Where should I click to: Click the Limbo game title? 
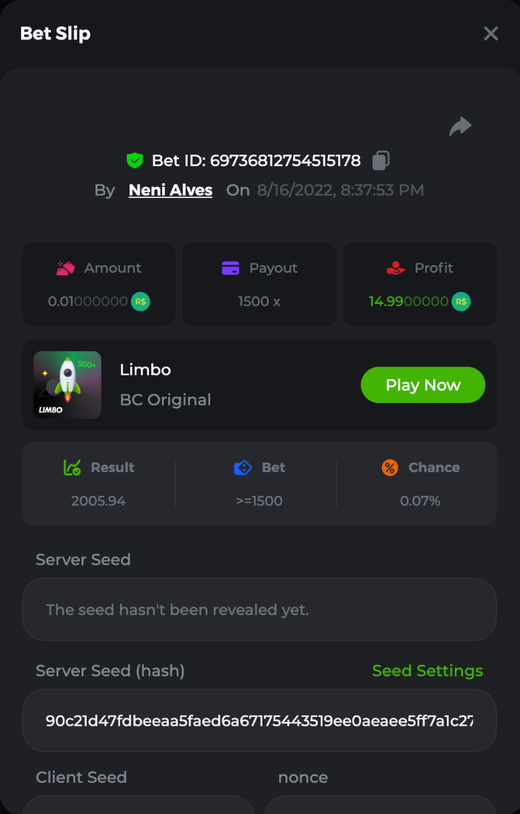tap(145, 370)
